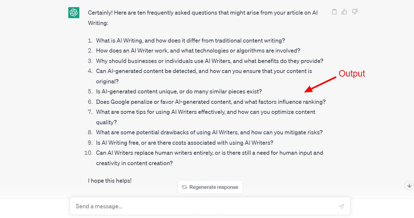Select 'Can AI Writers replace human writers' item

pos(209,153)
